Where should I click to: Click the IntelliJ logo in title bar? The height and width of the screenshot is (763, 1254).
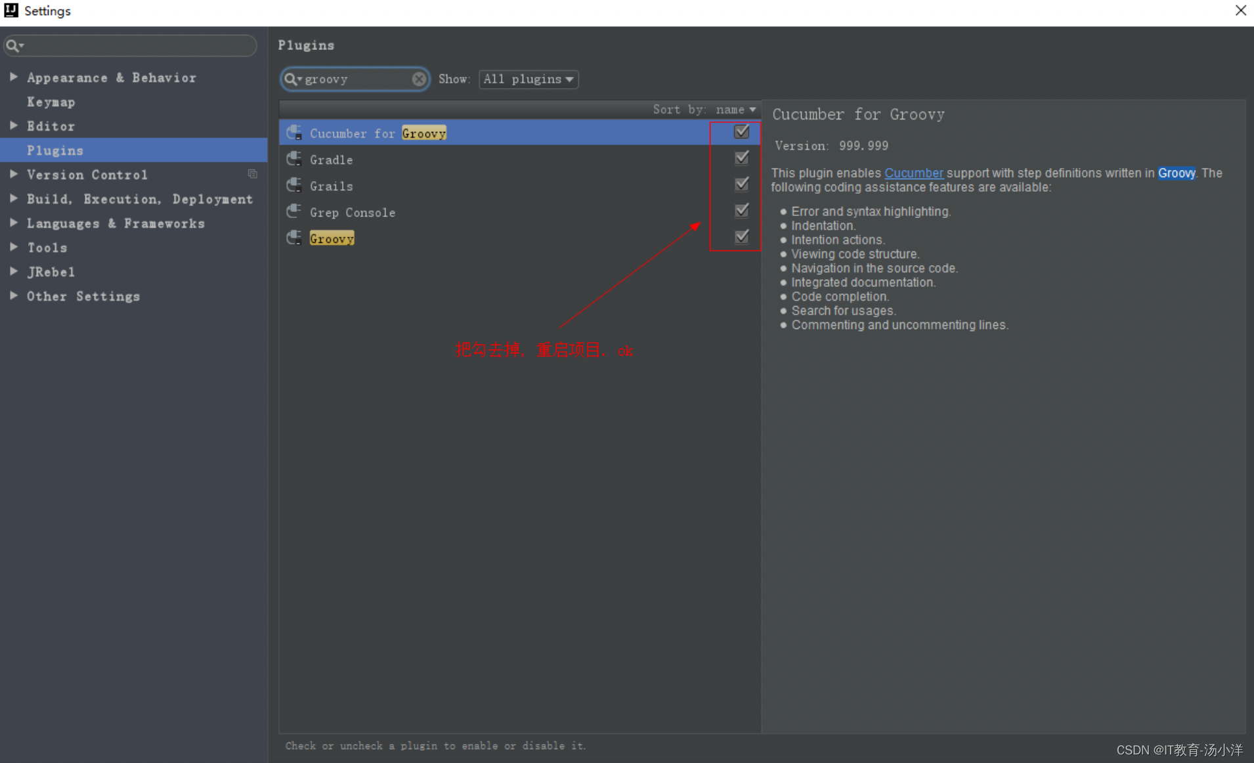tap(11, 11)
